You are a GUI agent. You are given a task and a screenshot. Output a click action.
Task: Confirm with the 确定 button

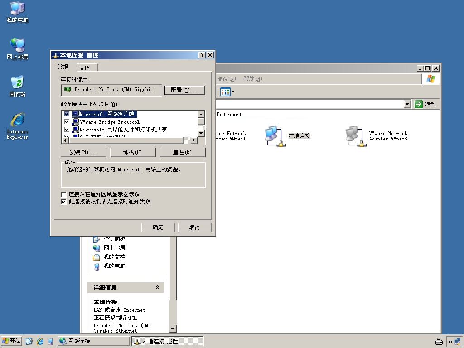point(158,227)
